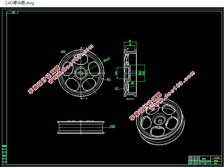The width and height of the screenshot is (224, 167).
Task: Click the file title CAD零件图.dwg
Action: click(19, 3)
